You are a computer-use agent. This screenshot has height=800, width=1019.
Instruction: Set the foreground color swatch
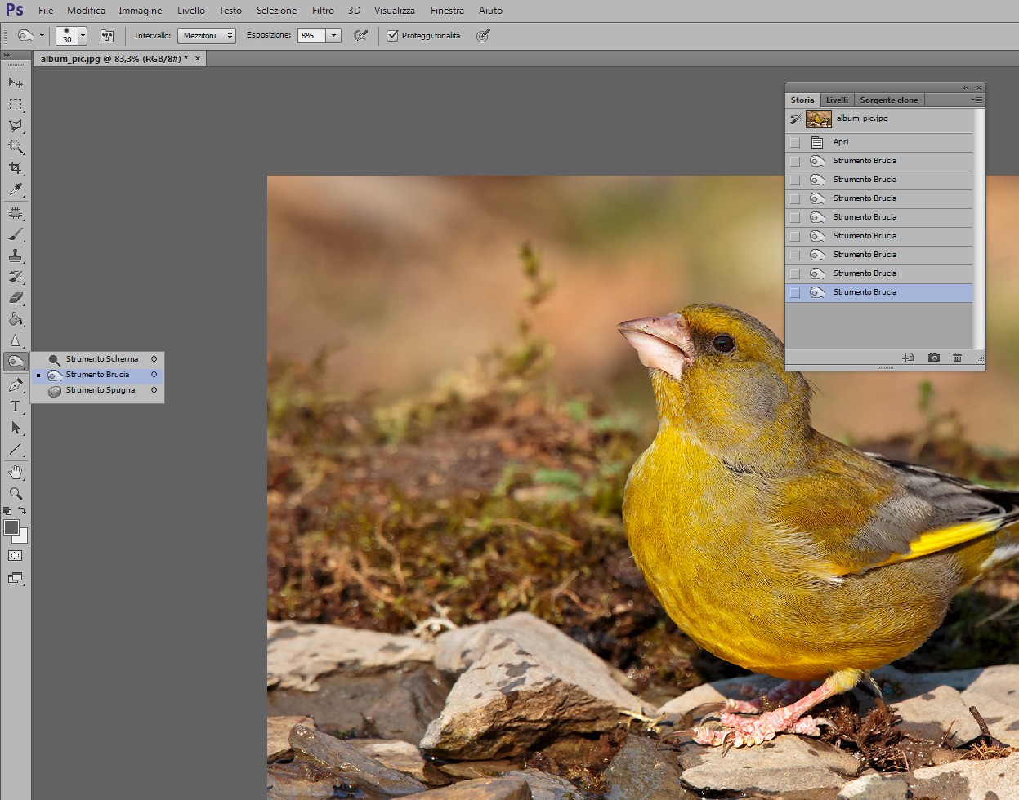[11, 527]
